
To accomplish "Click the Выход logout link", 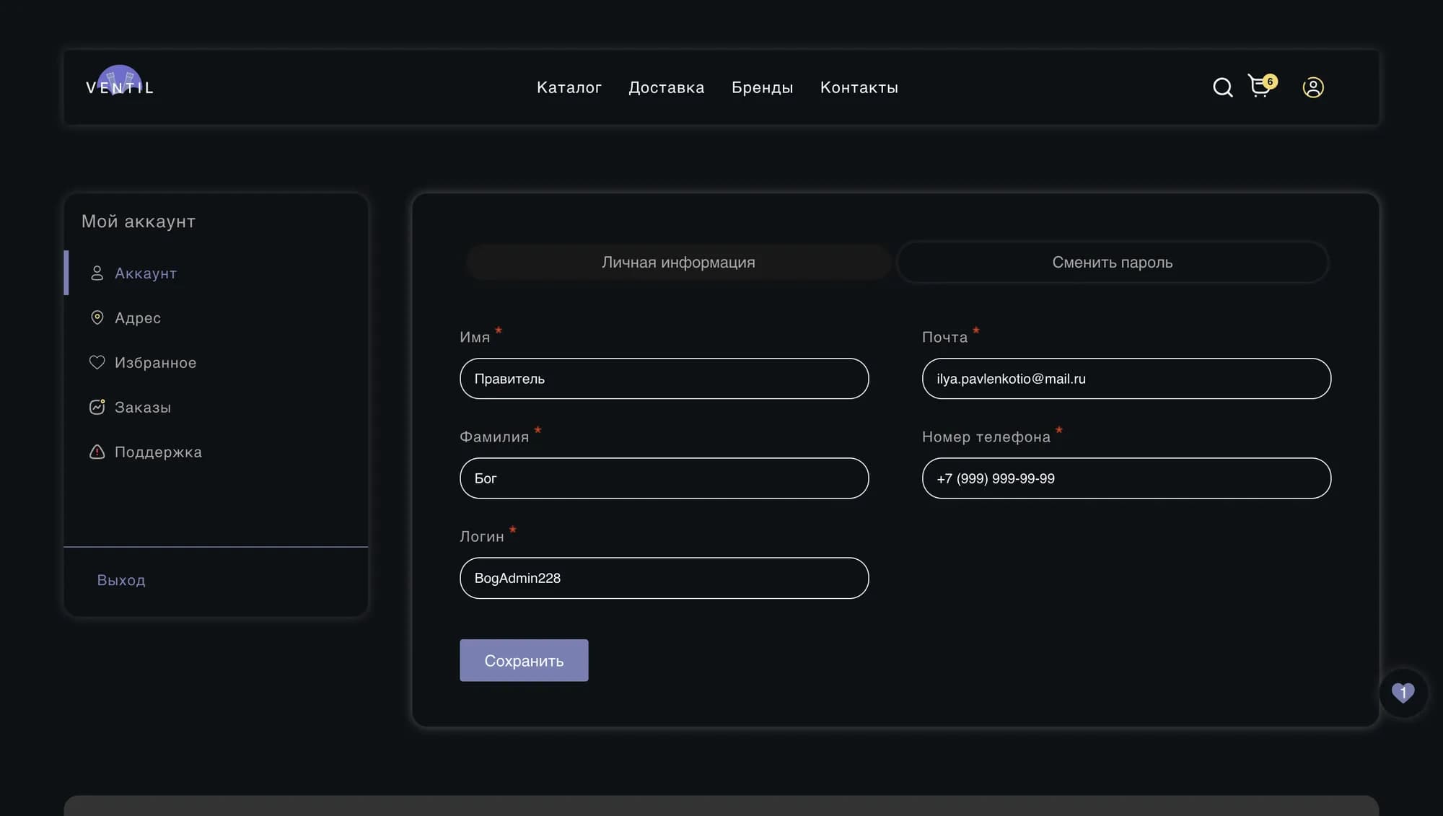I will pyautogui.click(x=121, y=580).
